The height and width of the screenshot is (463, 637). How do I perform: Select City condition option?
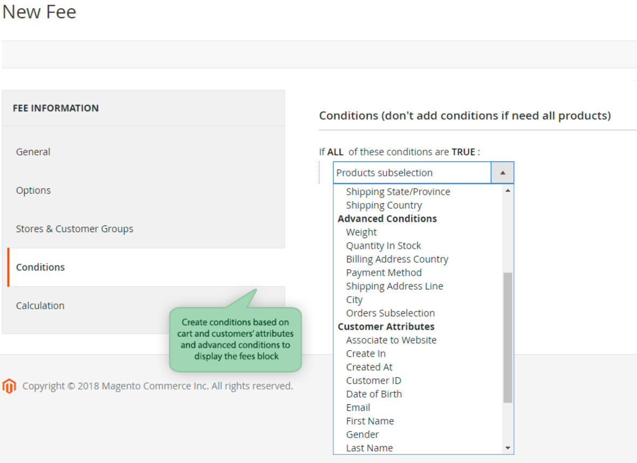(354, 299)
